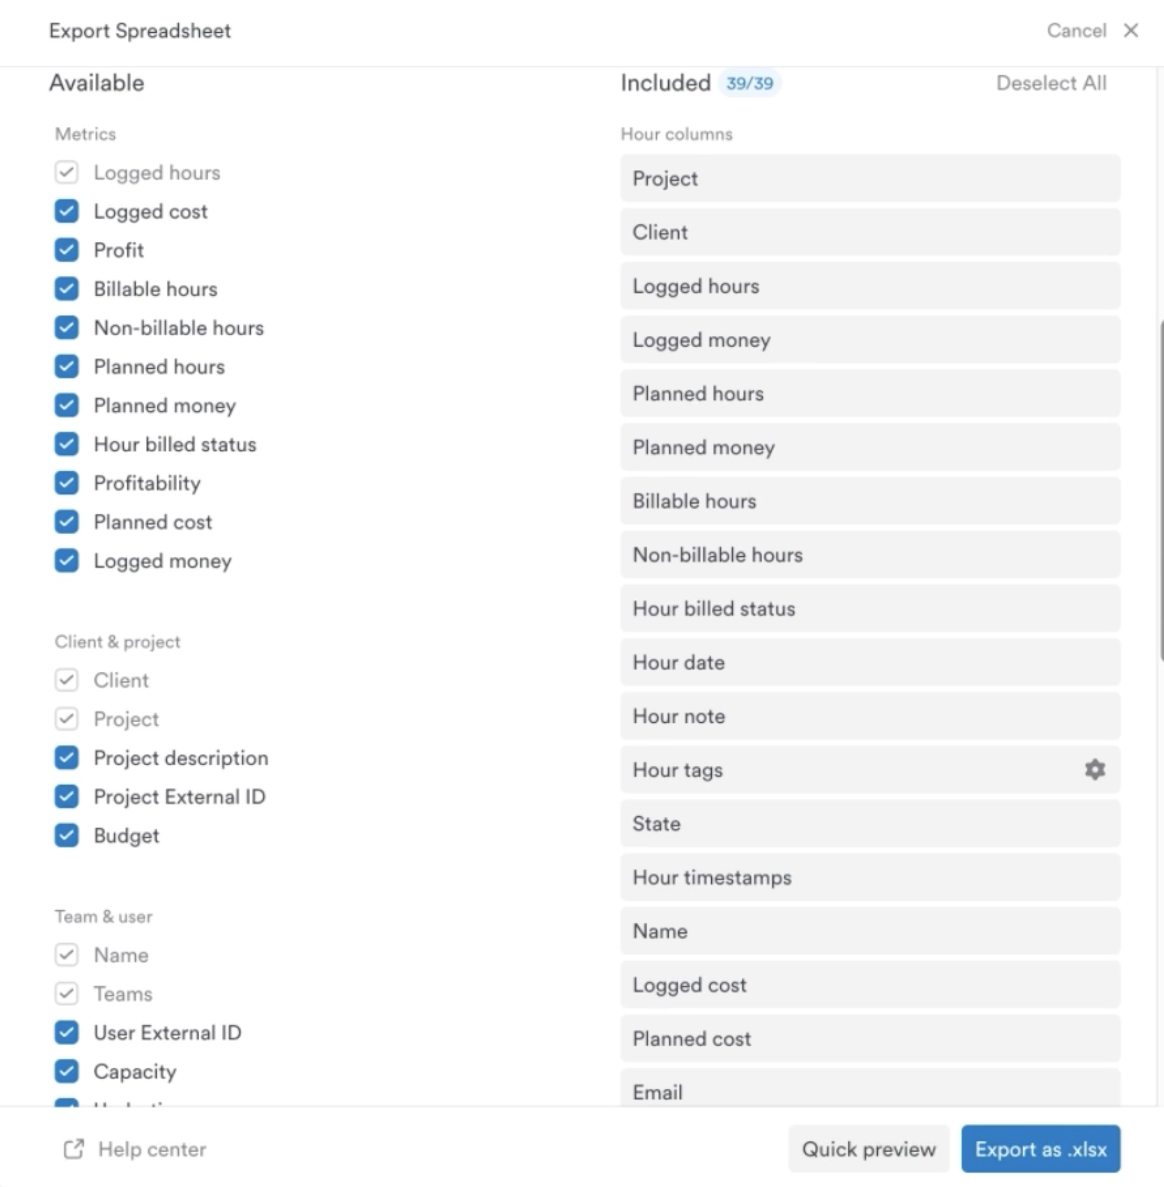Uncheck the User External ID checkbox
Screen dimensions: 1164x1187
click(x=67, y=1032)
